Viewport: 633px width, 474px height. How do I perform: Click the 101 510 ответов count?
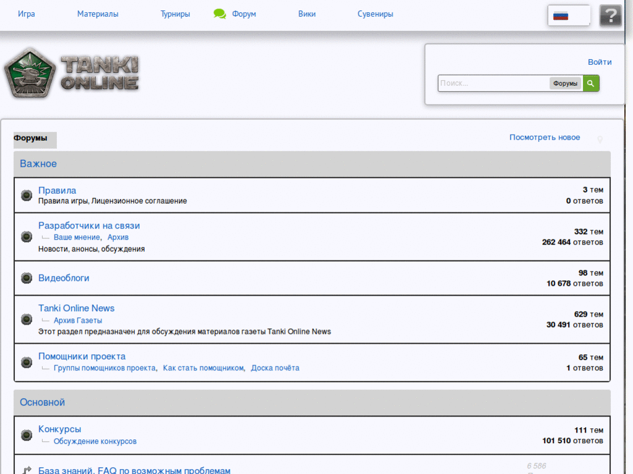pos(572,441)
